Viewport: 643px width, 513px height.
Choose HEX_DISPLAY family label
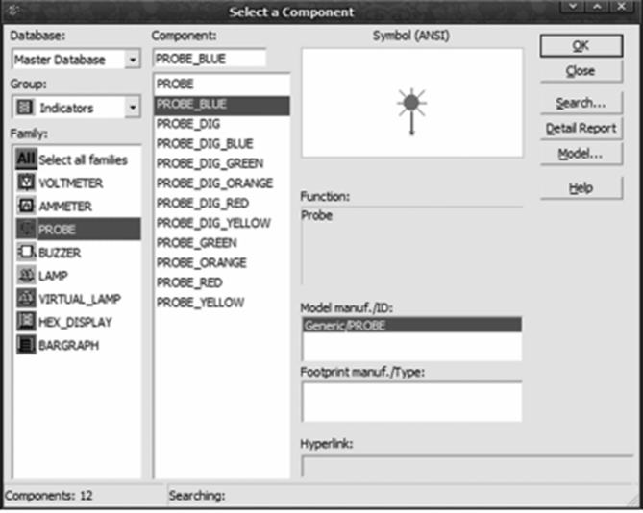pos(76,322)
